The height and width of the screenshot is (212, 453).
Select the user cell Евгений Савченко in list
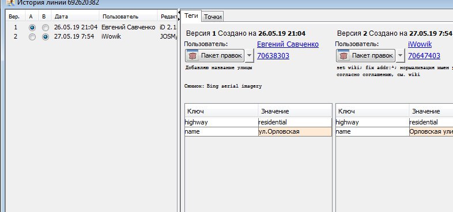click(129, 28)
